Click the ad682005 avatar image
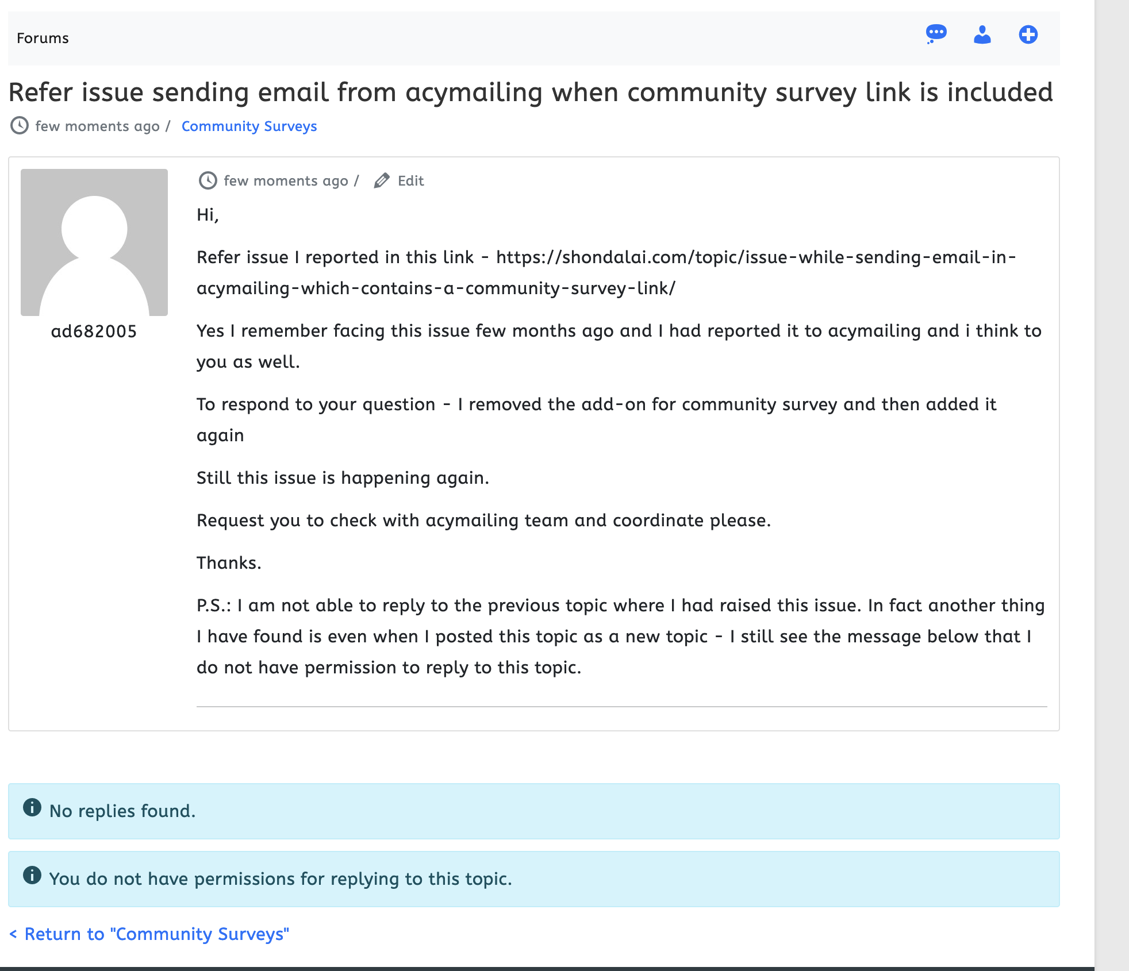 coord(94,242)
